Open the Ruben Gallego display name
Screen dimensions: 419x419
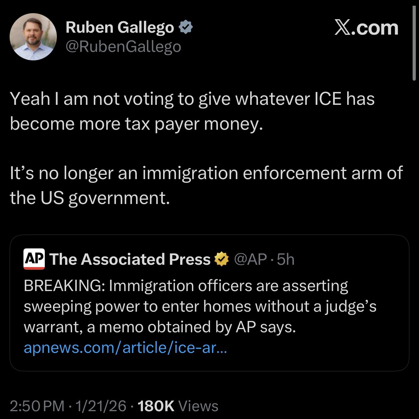[x=120, y=28]
